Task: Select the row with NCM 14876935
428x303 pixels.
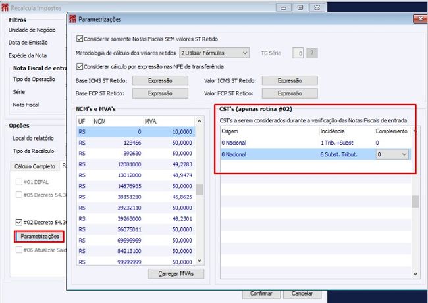Action: pyautogui.click(x=136, y=186)
